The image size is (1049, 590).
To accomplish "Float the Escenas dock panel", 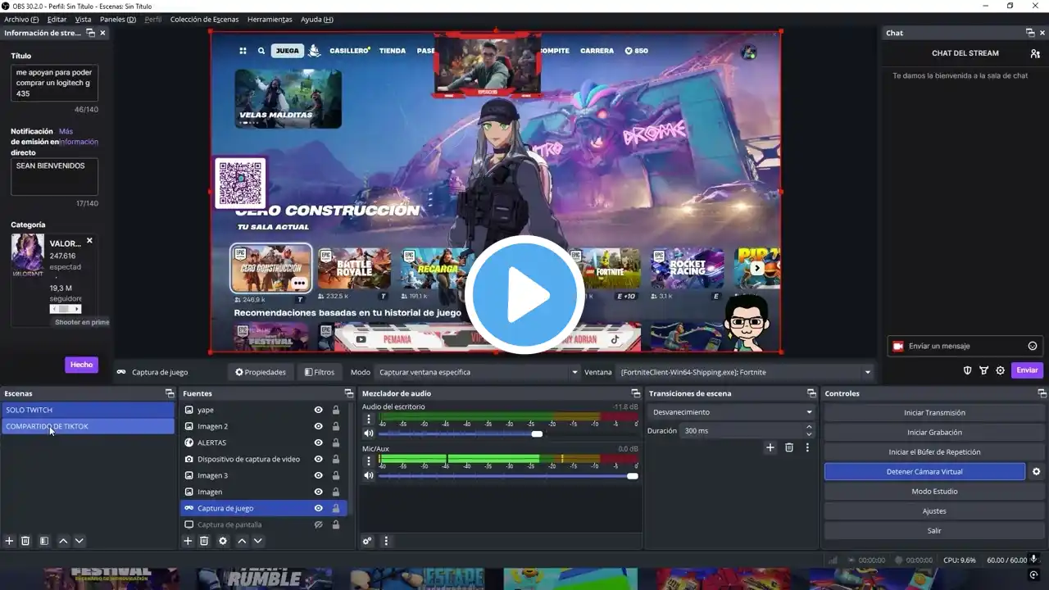I will [x=170, y=393].
